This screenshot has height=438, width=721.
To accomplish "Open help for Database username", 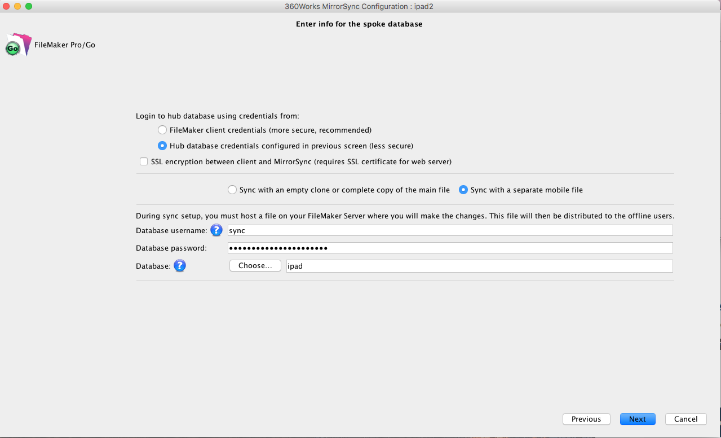I will pyautogui.click(x=216, y=230).
